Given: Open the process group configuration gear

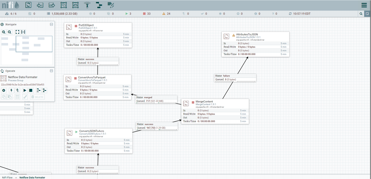Looking at the screenshot, I should [4, 90].
